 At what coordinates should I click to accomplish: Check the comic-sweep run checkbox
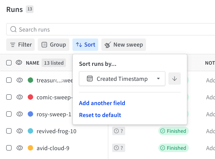point(9,97)
